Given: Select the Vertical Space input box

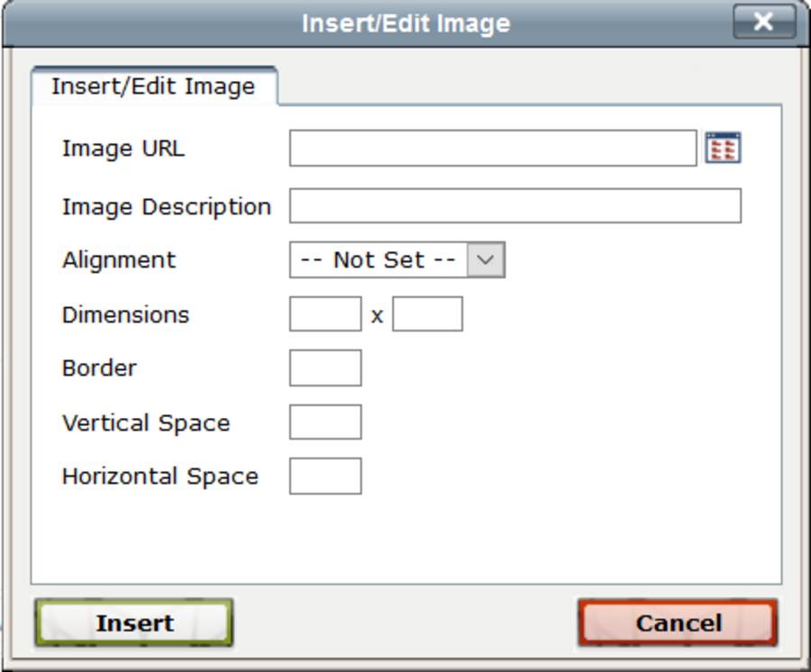Looking at the screenshot, I should [325, 422].
